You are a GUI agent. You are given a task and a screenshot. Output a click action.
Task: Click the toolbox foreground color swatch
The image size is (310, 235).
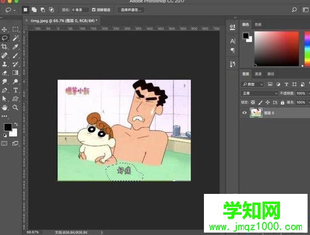click(8, 127)
